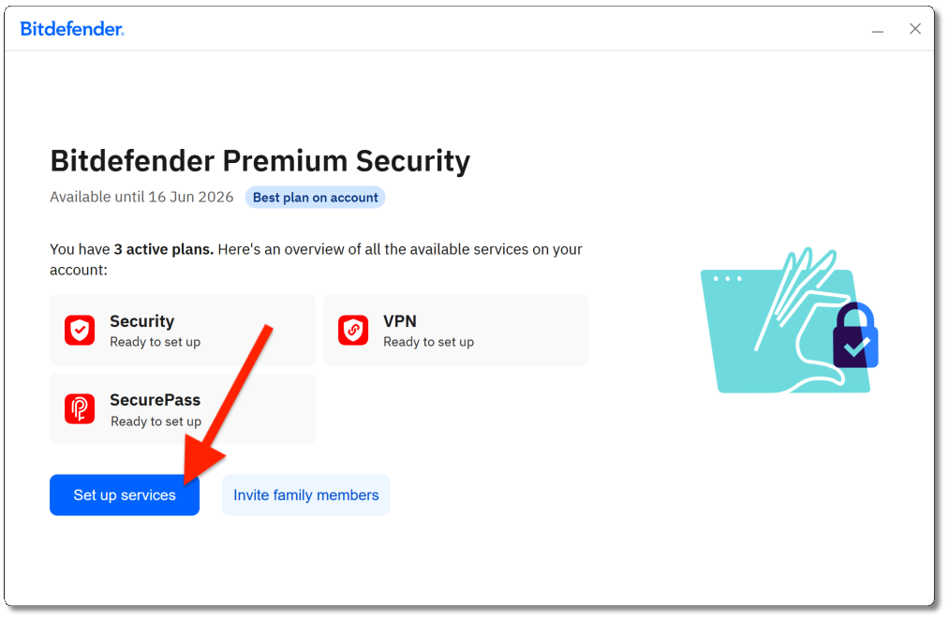Select Ready to set up under Security
949x620 pixels.
(155, 342)
